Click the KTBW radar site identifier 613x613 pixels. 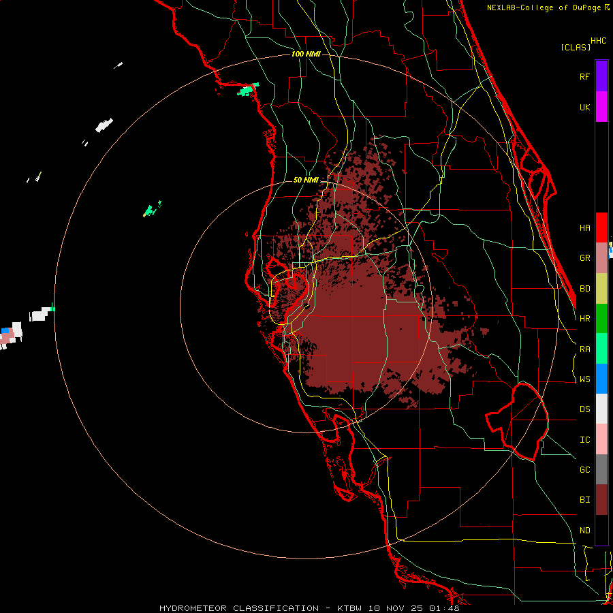(x=349, y=608)
